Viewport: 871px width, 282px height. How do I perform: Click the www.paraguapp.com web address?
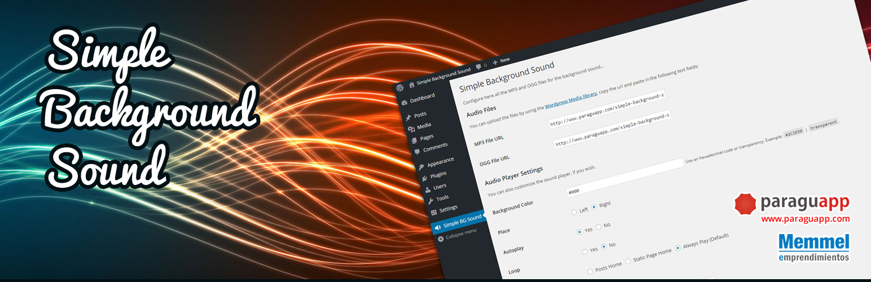pyautogui.click(x=805, y=218)
